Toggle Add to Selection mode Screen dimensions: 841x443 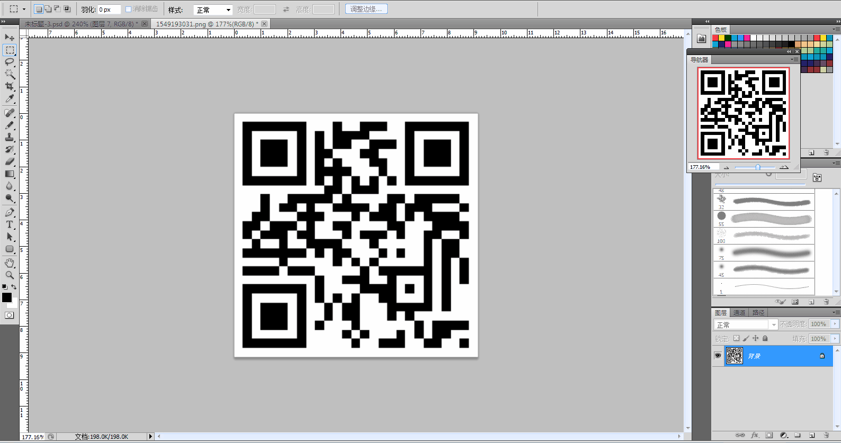point(48,9)
